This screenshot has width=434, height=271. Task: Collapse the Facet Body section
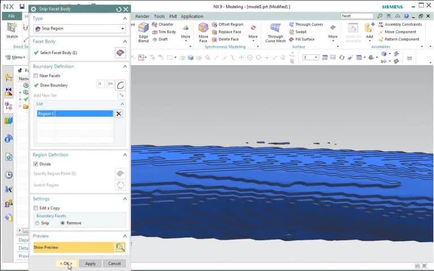(125, 41)
